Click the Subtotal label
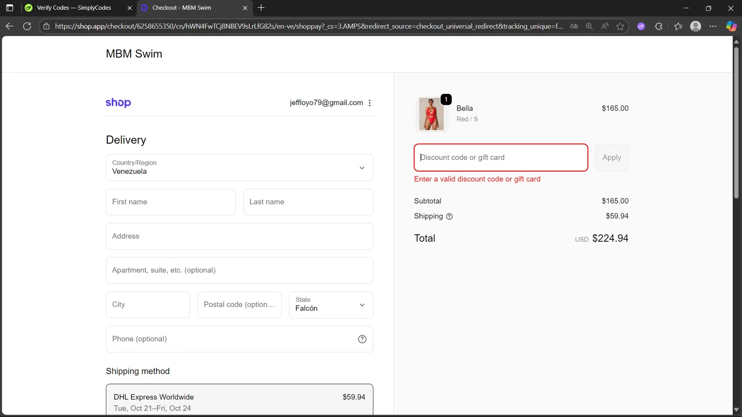742x417 pixels. [x=427, y=201]
